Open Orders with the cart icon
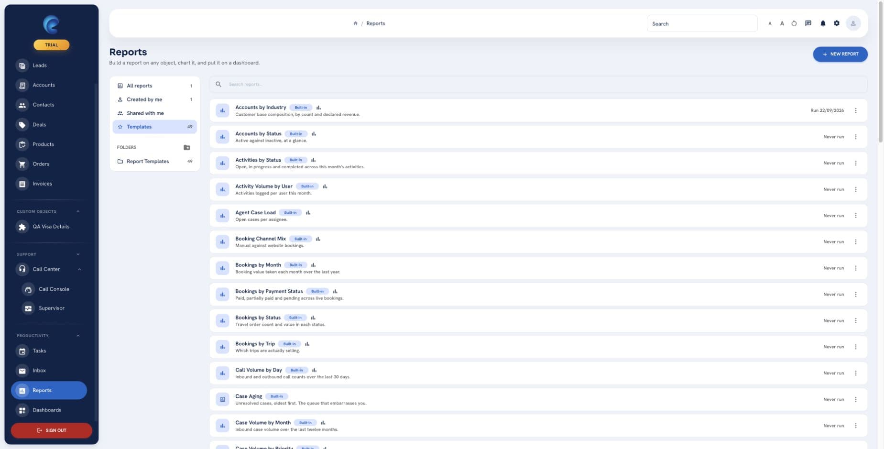The image size is (884, 449). [49, 164]
